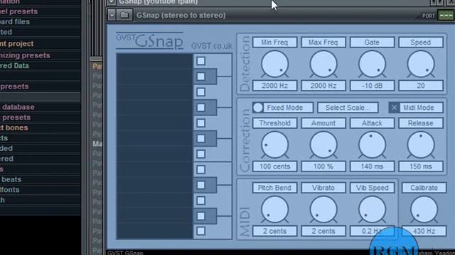This screenshot has height=255, width=455.
Task: Select the 100 % Amount value
Action: click(323, 166)
